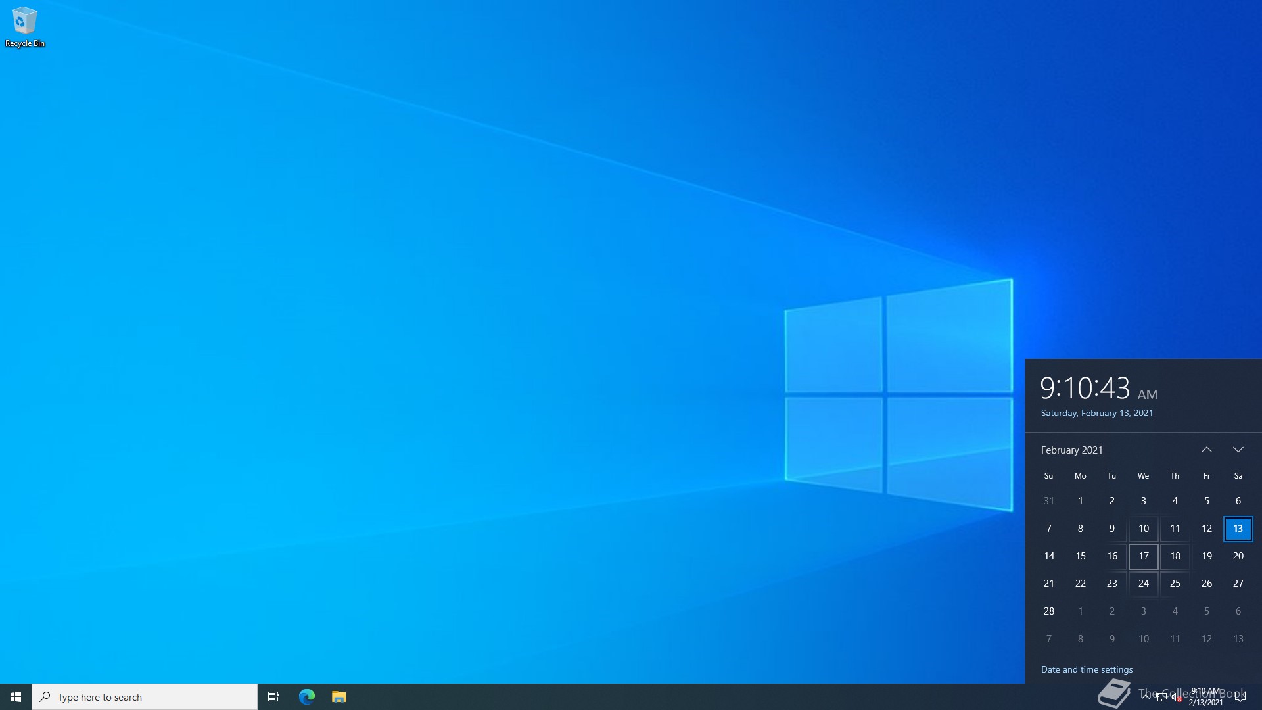1262x710 pixels.
Task: Click the network status tray icon
Action: [1161, 698]
